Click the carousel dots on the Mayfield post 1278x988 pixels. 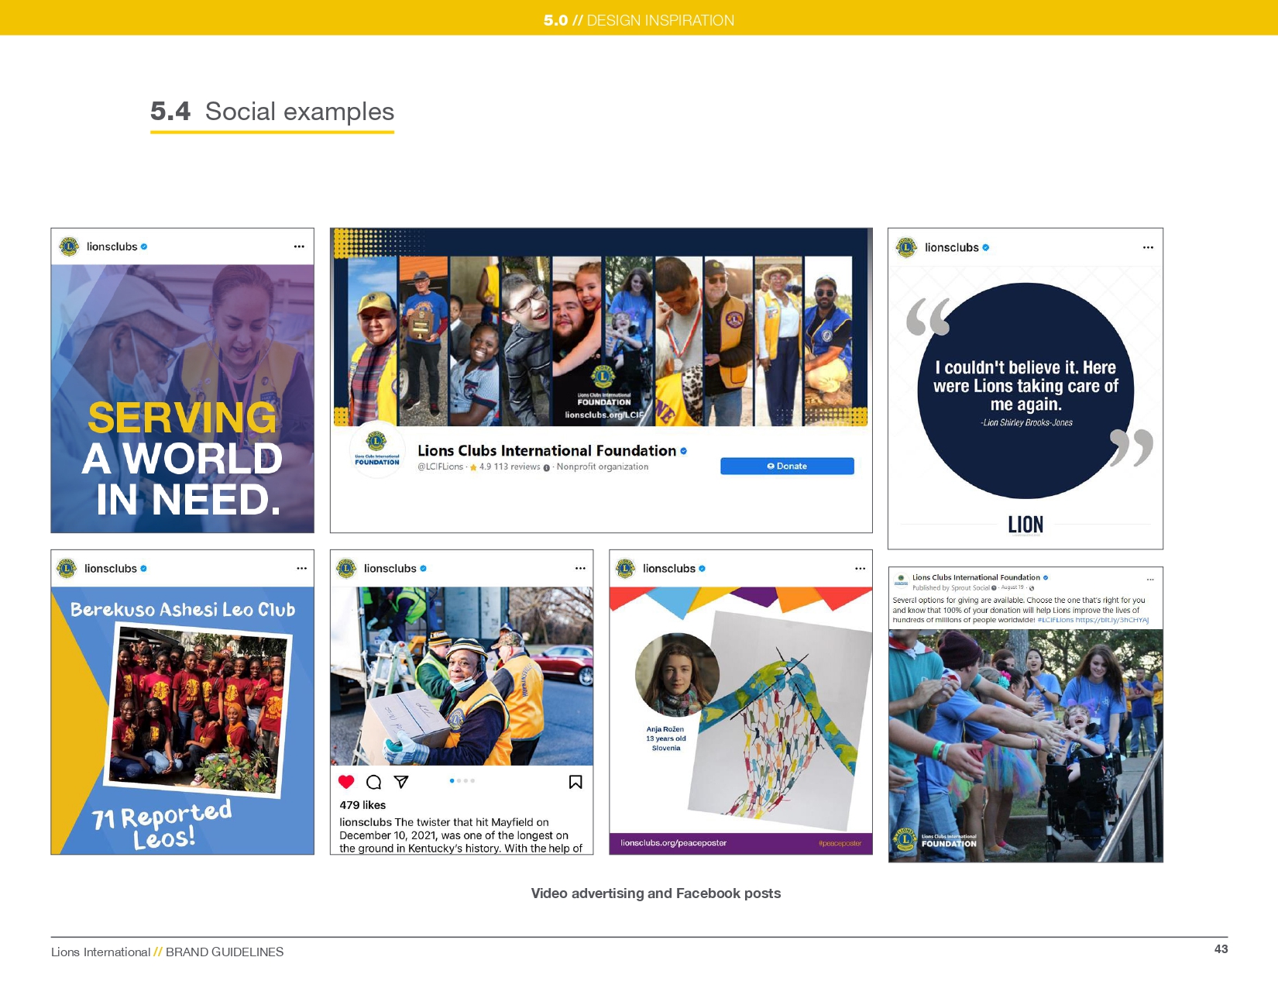pos(462,780)
